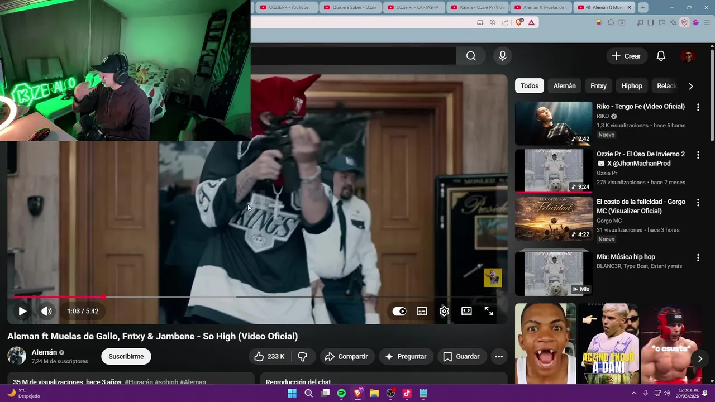Toggle the autoplay switch in player
Viewport: 715px width, 402px height.
(399, 311)
